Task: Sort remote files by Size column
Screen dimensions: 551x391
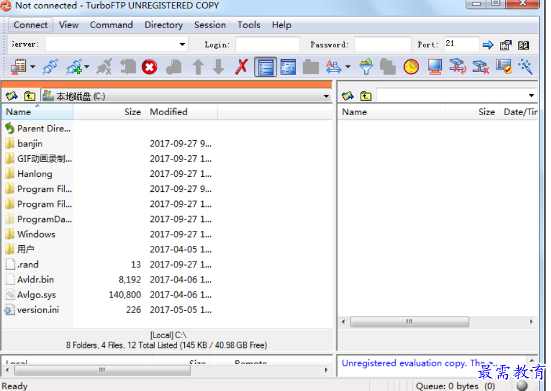Action: point(472,112)
